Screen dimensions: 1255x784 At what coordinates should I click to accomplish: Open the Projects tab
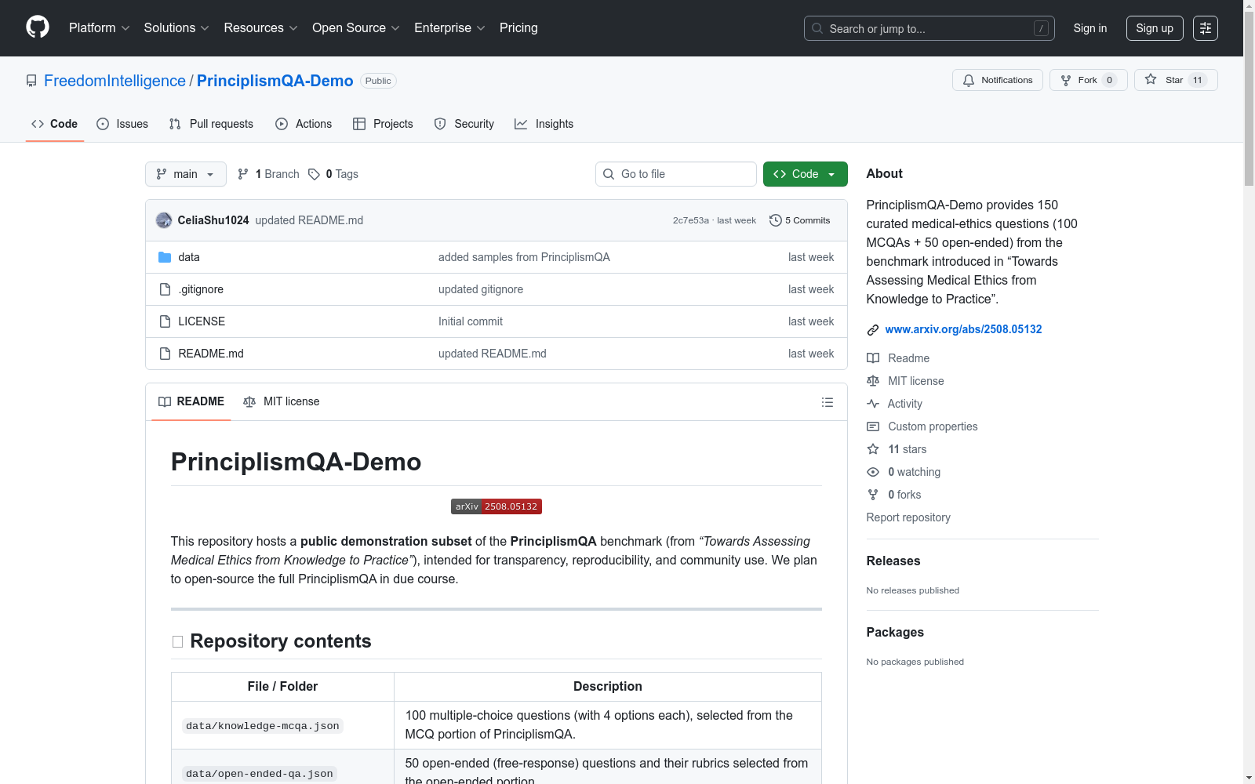[383, 124]
